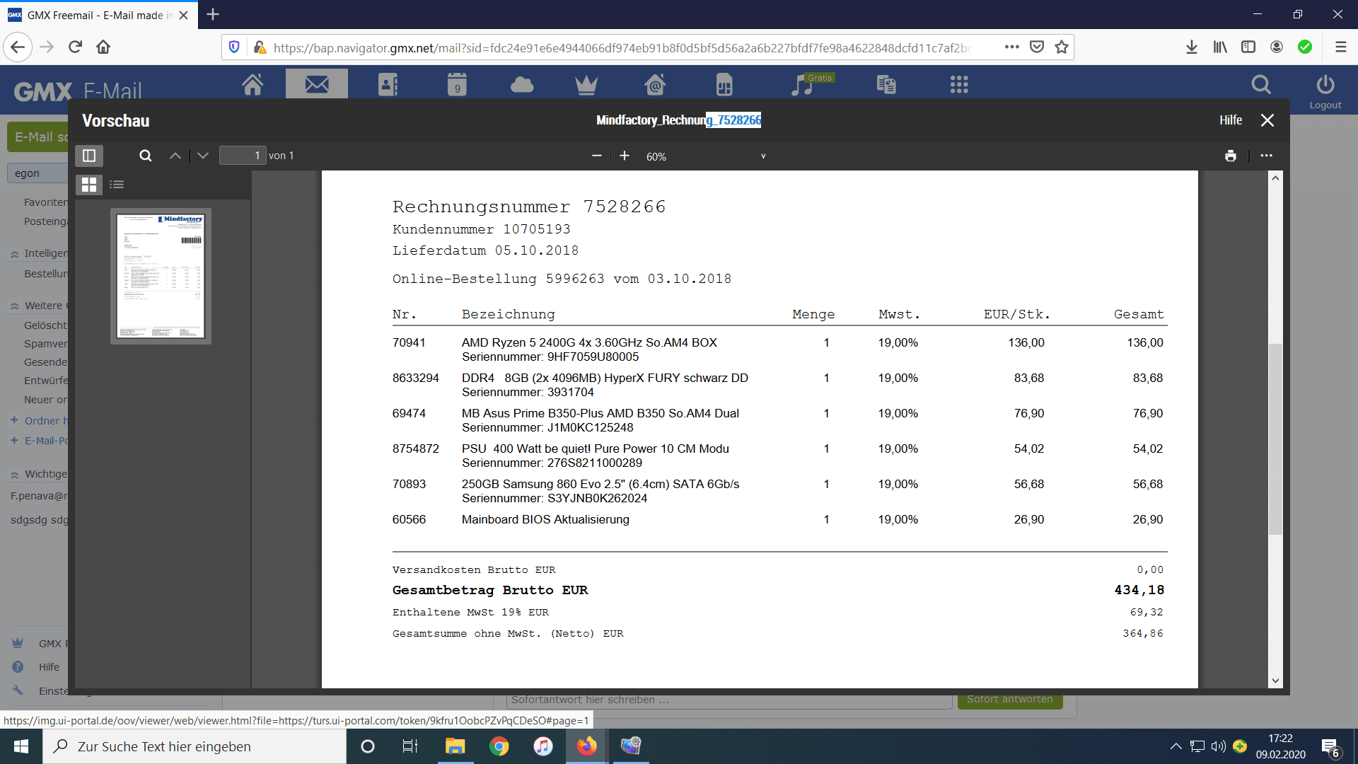Screen dimensions: 1358x764
Task: Open the GMX cloud storage icon
Action: 522,85
